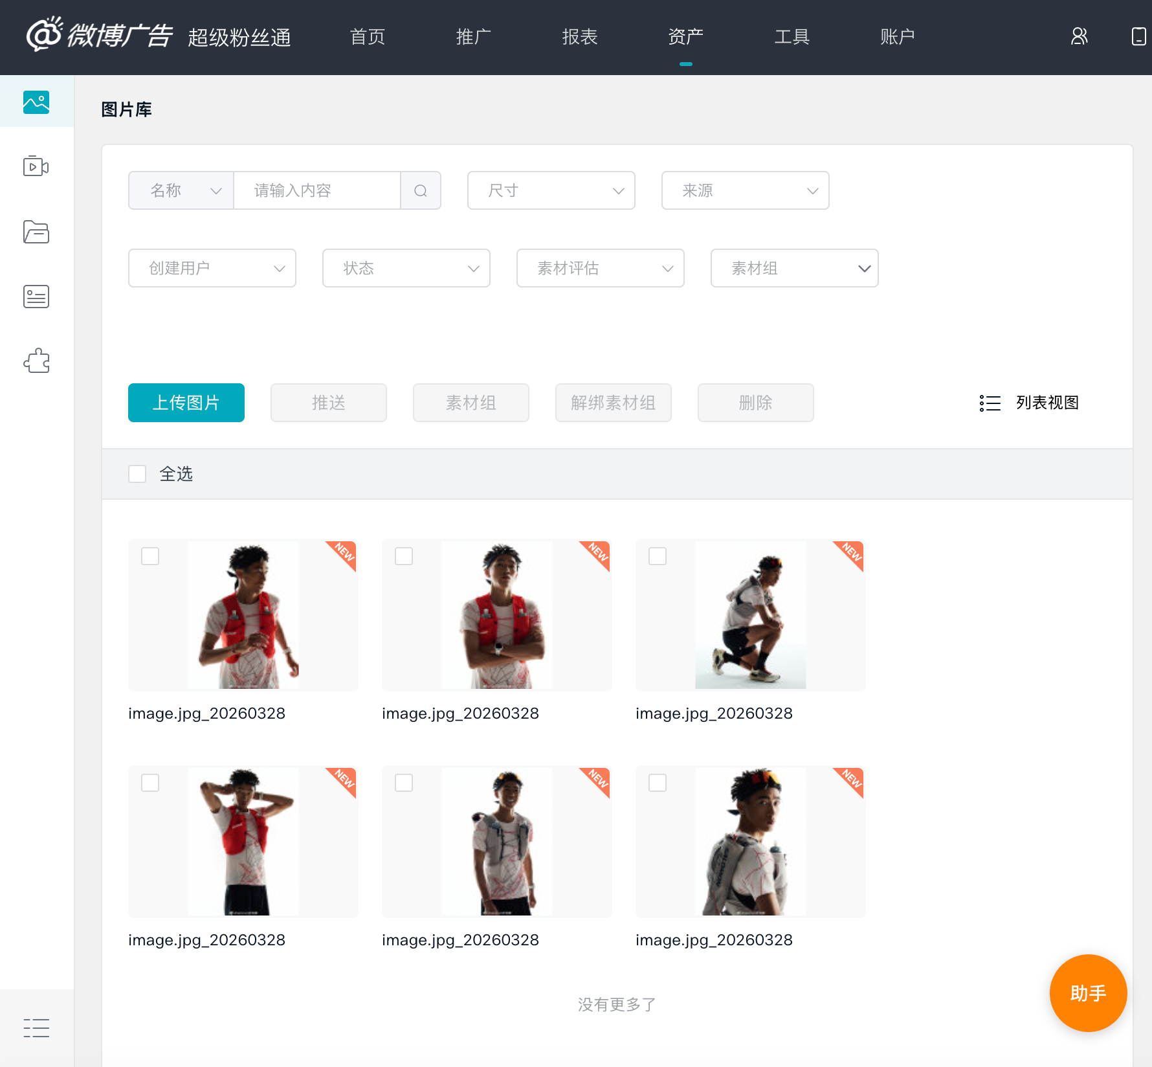Select checkbox on the squatting runner image
1152x1067 pixels.
pyautogui.click(x=658, y=556)
